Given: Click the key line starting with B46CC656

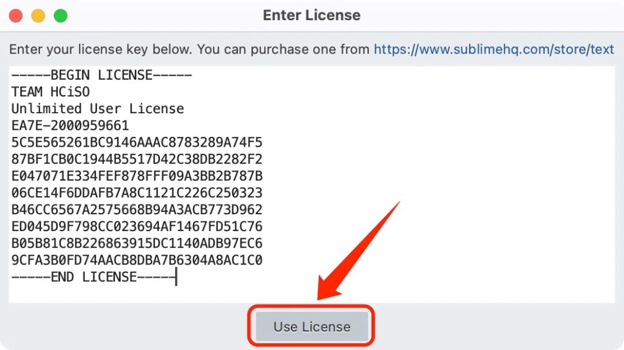Looking at the screenshot, I should pos(137,210).
